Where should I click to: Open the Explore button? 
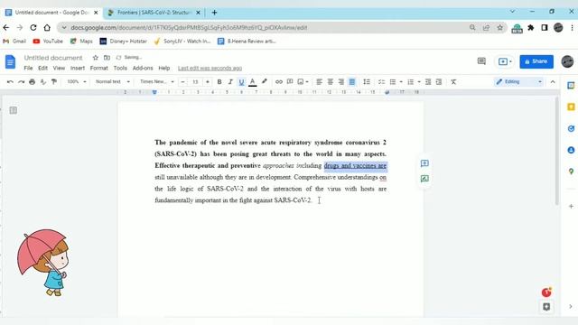[x=546, y=307]
